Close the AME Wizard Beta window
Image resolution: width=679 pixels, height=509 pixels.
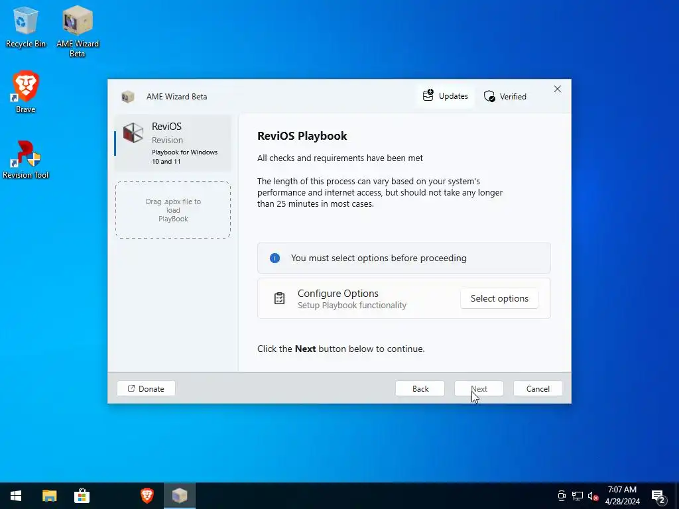(557, 89)
